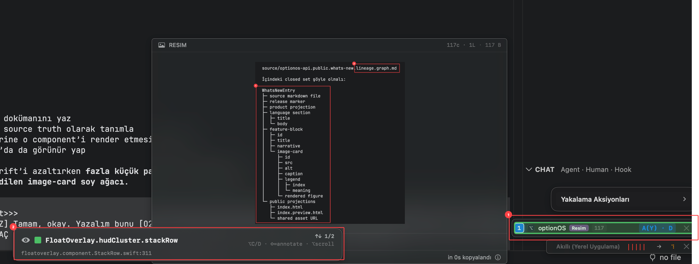Click the shared asset URL line in the tree image
This screenshot has width=699, height=264.
pos(297,218)
